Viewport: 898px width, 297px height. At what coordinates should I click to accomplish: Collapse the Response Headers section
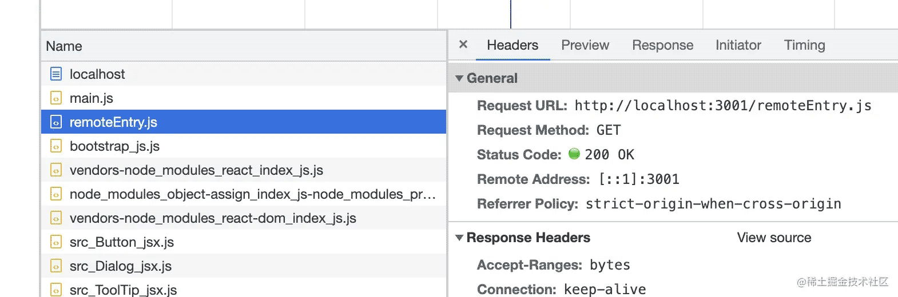[459, 238]
